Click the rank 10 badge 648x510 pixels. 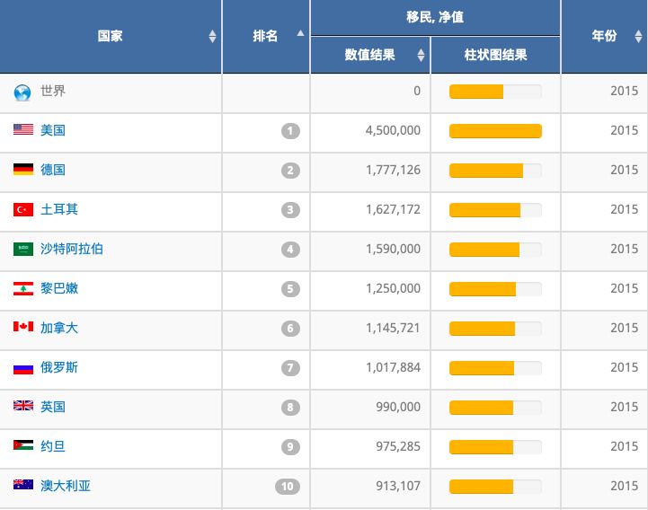tap(288, 487)
